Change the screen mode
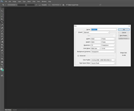Image resolution: width=134 pixels, height=111 pixels. (x=2, y=76)
